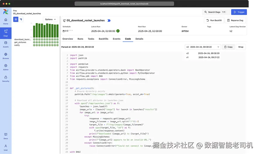This screenshot has width=258, height=154.
Task: Select the download_launc... task row label
Action: (x=22, y=39)
